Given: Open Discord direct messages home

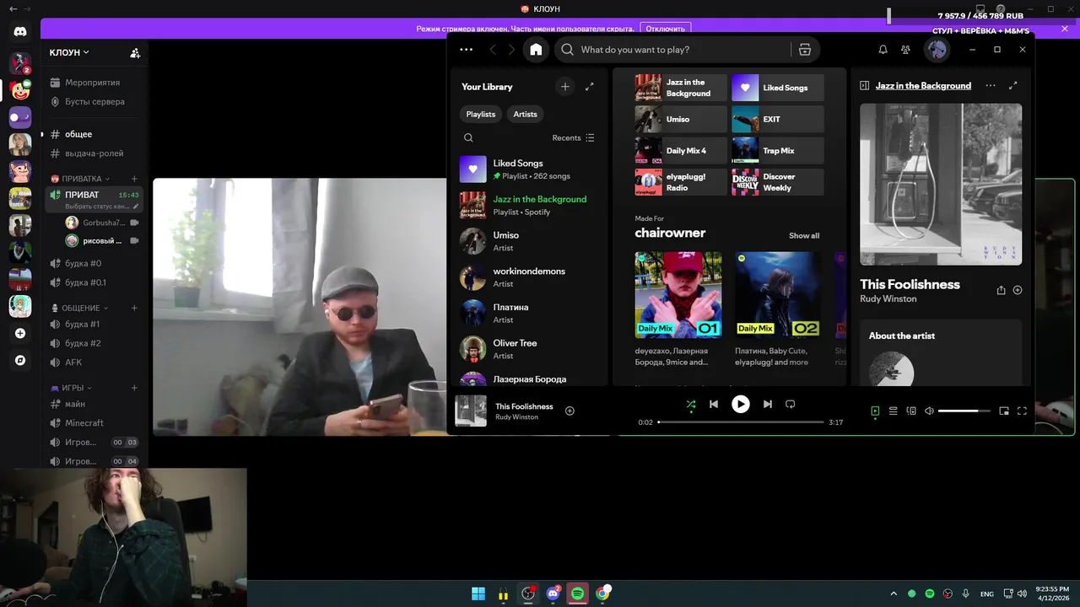Looking at the screenshot, I should (20, 32).
